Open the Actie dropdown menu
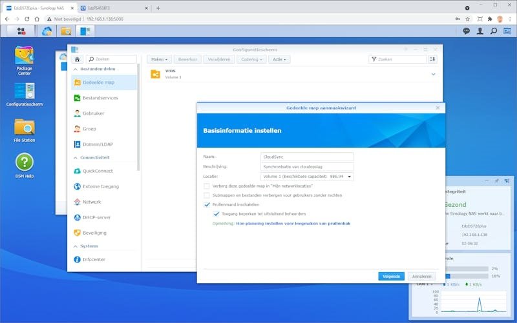The height and width of the screenshot is (323, 517). tap(279, 59)
